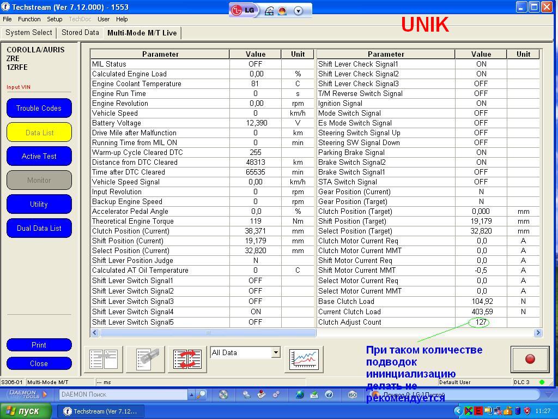Click the green upload tray icon on DAEMON toolbar
Screen dimensions: 558x419
[314, 394]
